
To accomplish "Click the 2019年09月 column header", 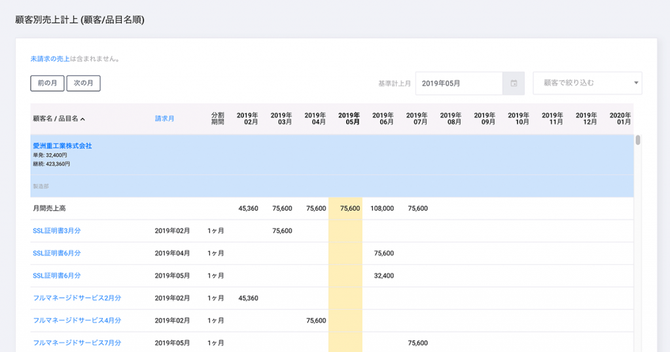I will (x=485, y=119).
